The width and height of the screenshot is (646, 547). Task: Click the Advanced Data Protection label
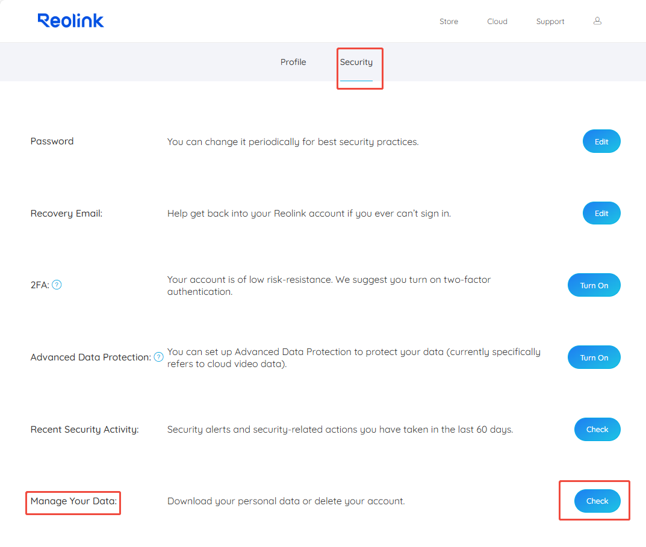pos(91,357)
